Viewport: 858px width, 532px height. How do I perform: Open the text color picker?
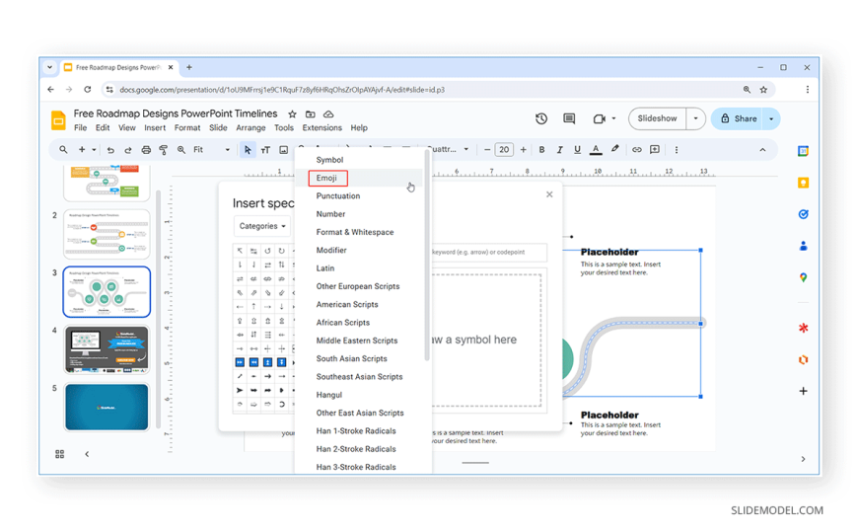596,150
